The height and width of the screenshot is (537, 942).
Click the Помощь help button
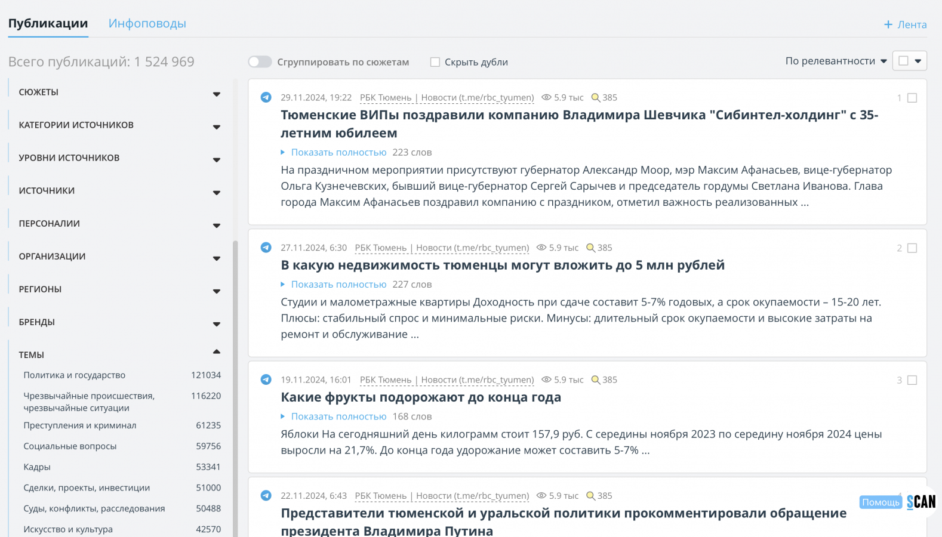[881, 502]
